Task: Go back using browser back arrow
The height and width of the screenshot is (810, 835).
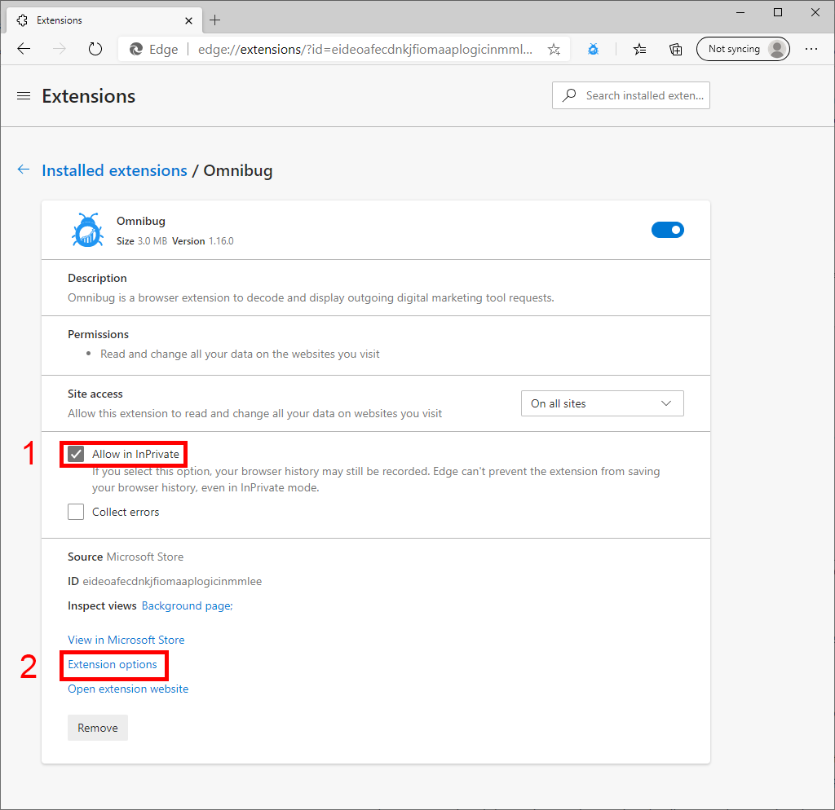Action: [24, 49]
